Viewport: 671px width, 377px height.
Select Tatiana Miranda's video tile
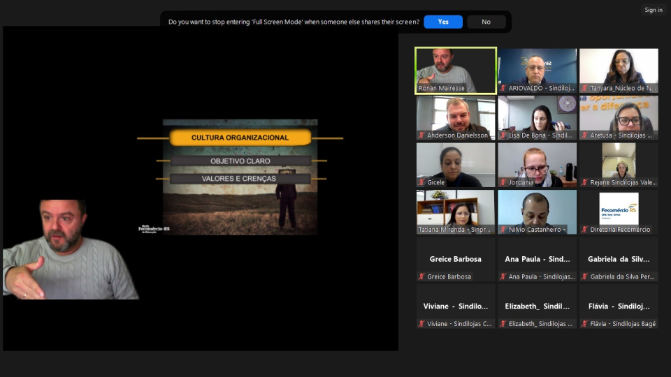(x=456, y=209)
